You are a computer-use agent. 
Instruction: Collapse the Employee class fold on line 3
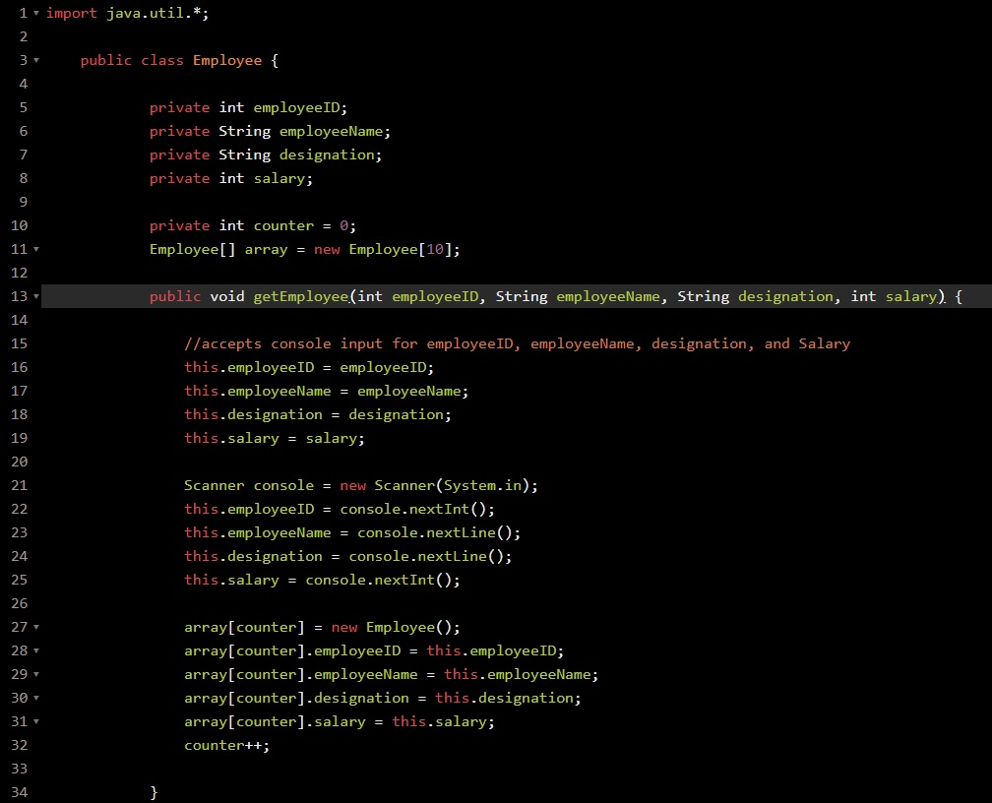36,60
